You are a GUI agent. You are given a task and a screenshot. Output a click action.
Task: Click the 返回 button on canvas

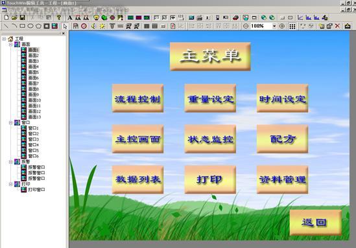click(315, 222)
